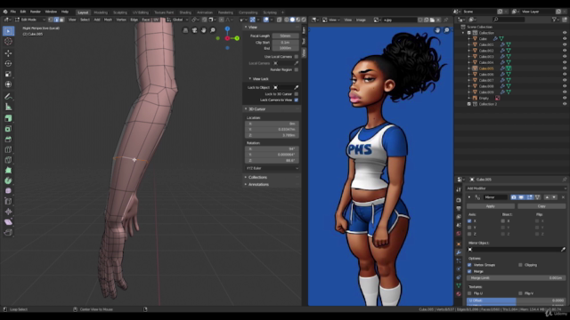Collapse the Mirror modifier panel
The width and height of the screenshot is (570, 320).
pyautogui.click(x=469, y=197)
